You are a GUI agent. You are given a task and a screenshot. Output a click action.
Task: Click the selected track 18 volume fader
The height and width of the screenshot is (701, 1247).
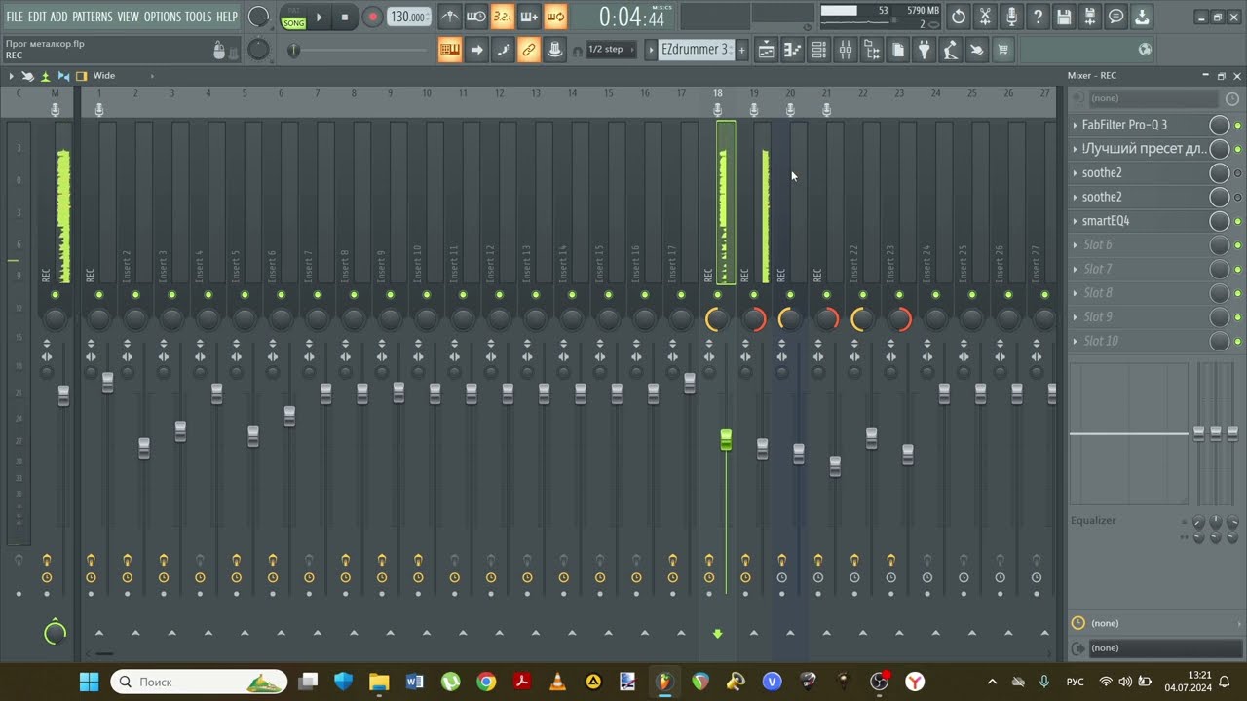coord(726,440)
